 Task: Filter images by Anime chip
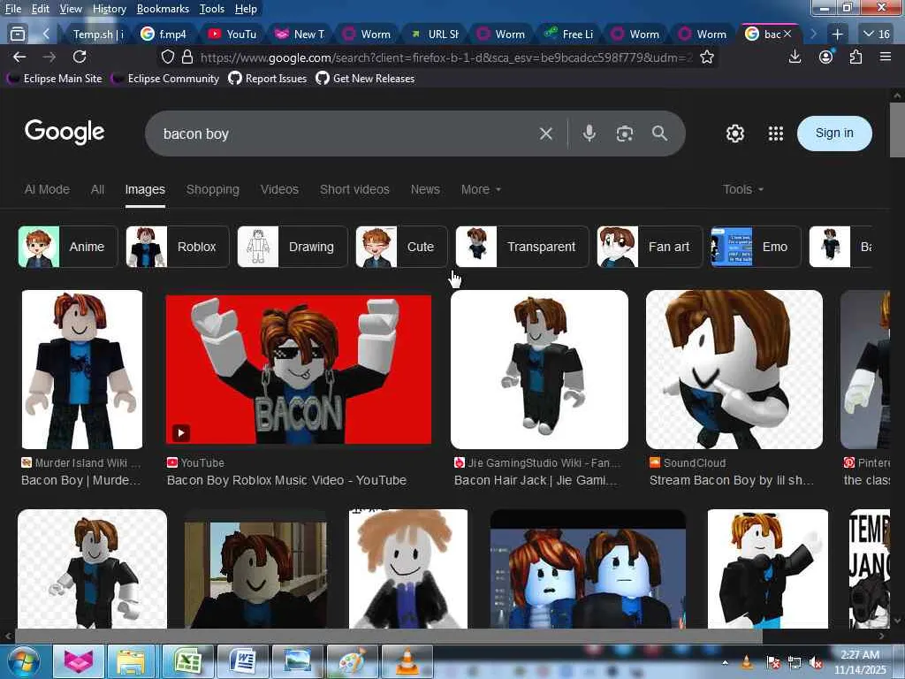coord(68,247)
